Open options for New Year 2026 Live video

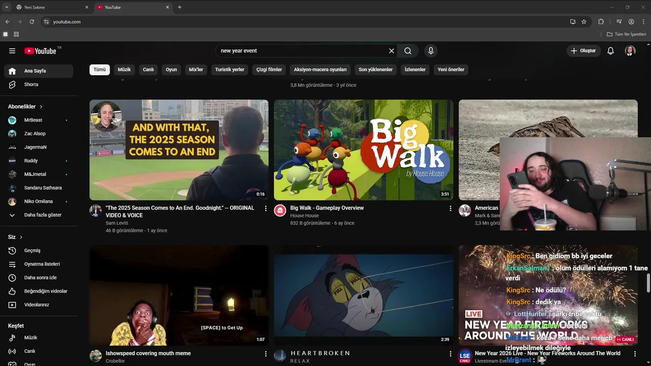[635, 353]
